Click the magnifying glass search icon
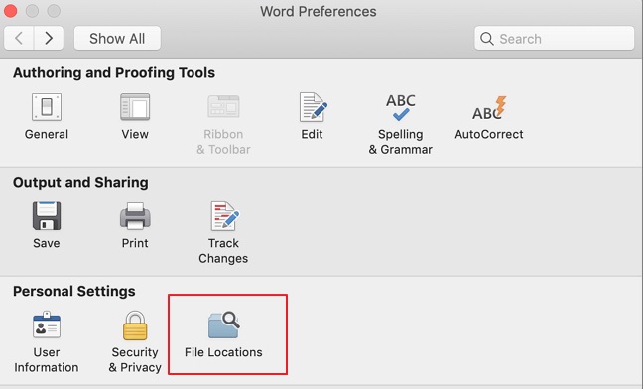The height and width of the screenshot is (389, 643). point(487,39)
